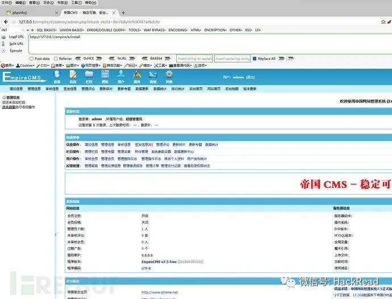
Task: Open the http://www.phome.net link
Action: point(160,292)
